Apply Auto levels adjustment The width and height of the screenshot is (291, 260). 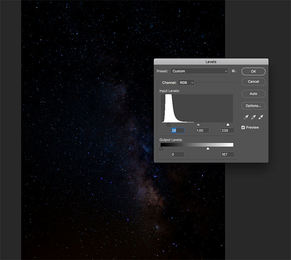pyautogui.click(x=254, y=94)
